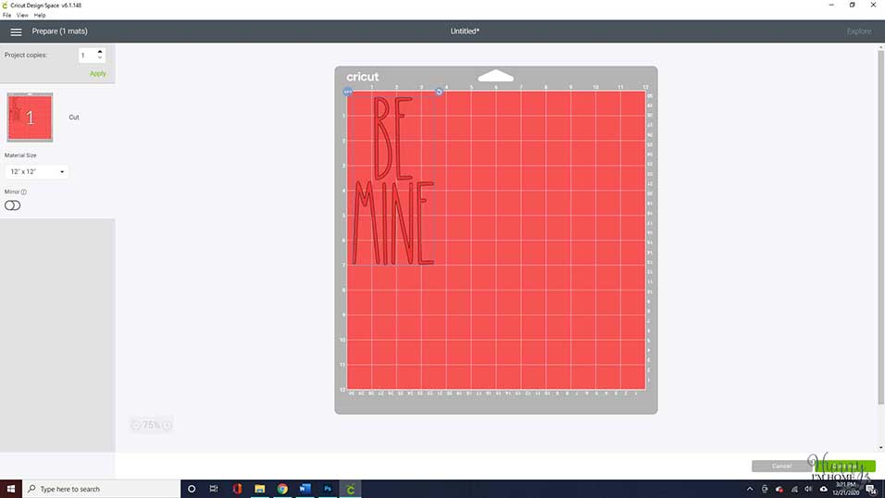Toggle the Mirror switch on
The image size is (885, 498).
point(12,205)
